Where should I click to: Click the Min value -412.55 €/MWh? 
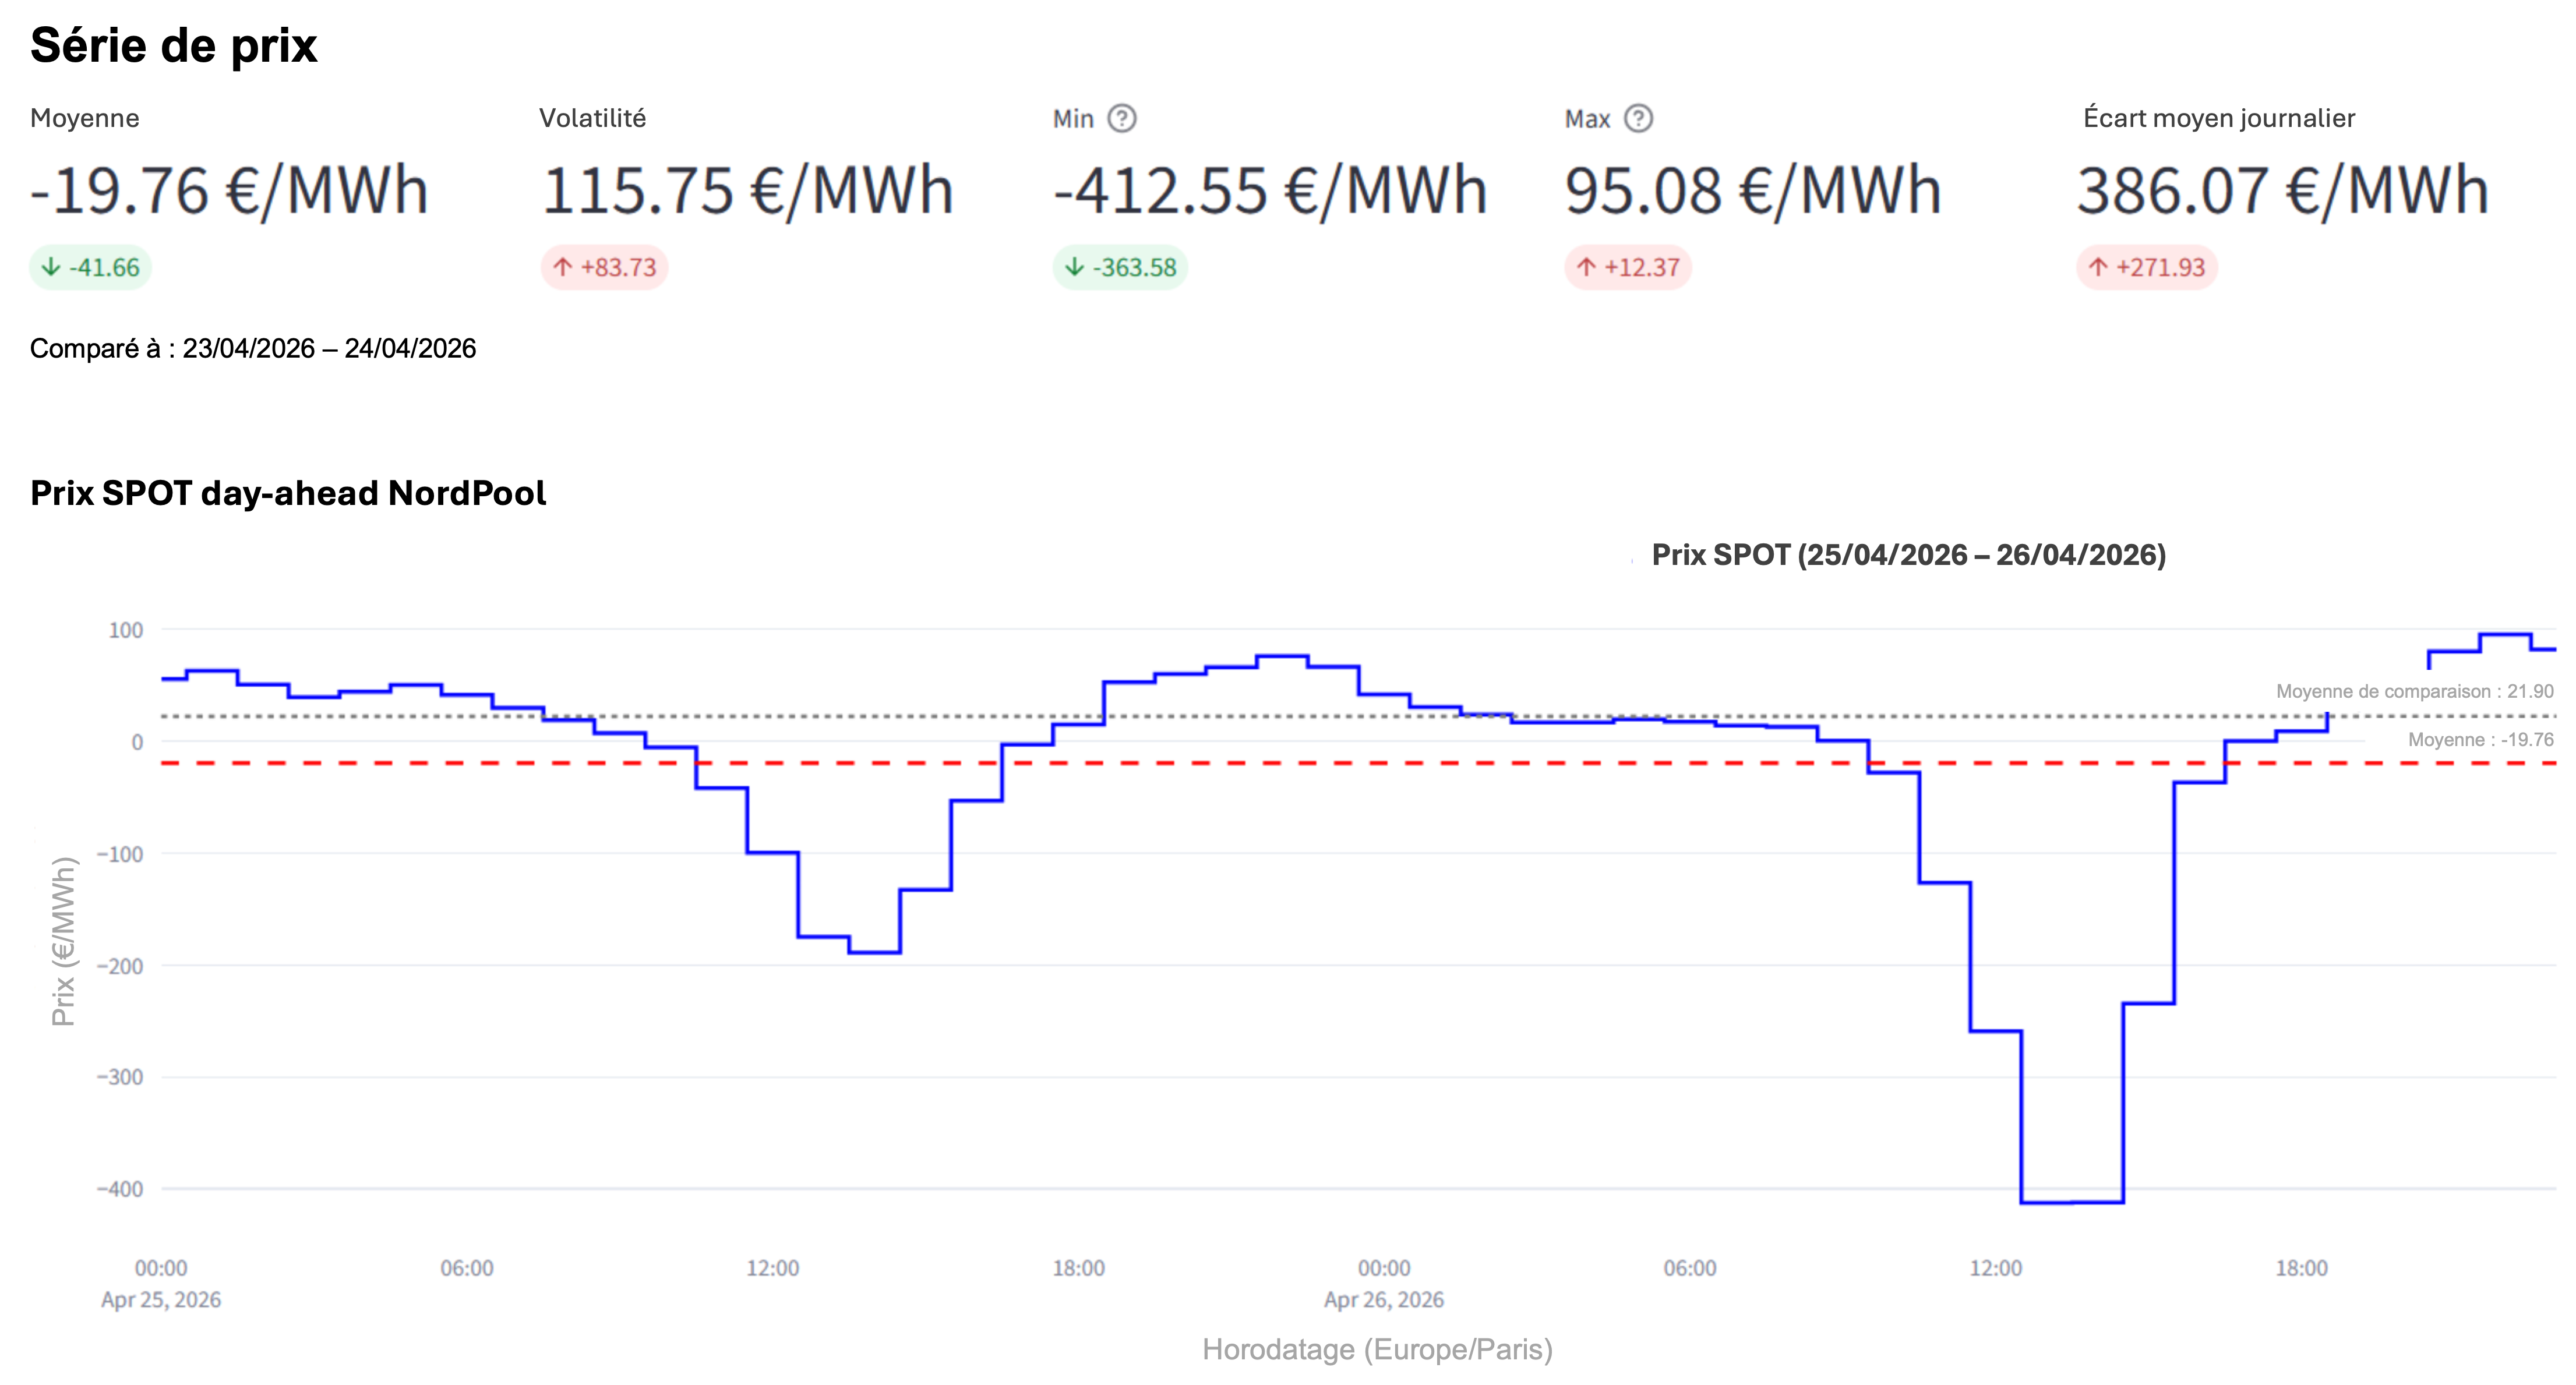coord(1270,190)
